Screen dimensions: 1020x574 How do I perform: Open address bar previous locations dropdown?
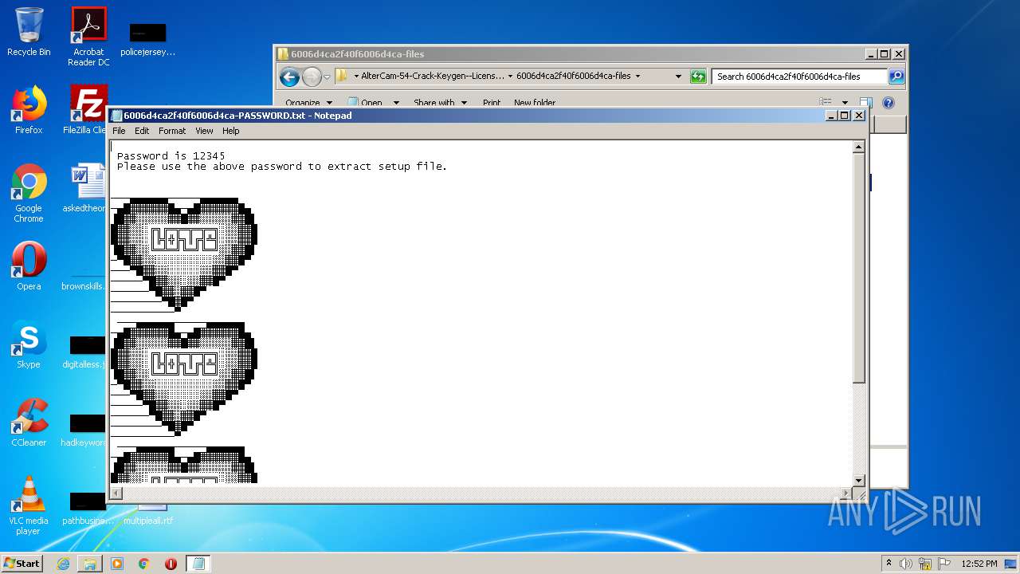(x=678, y=77)
